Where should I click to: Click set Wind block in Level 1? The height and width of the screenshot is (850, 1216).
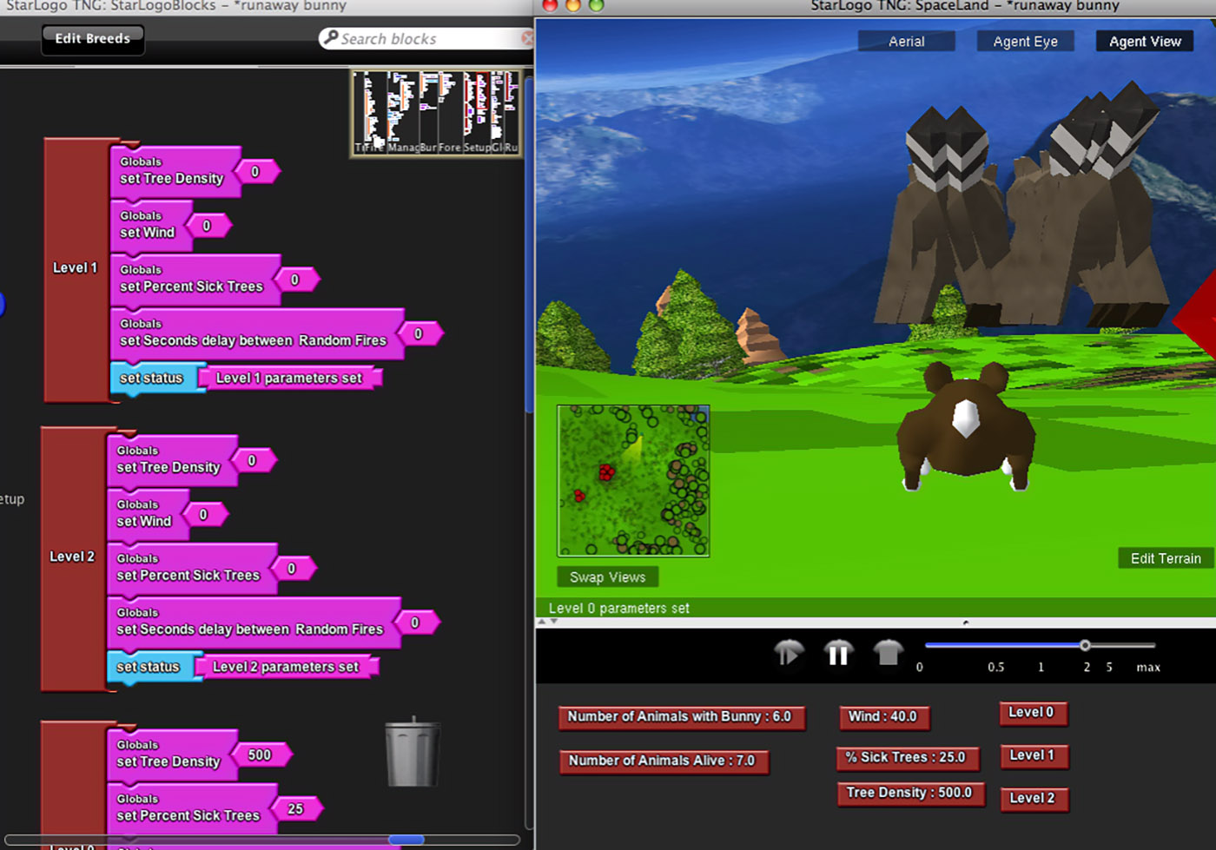(149, 225)
